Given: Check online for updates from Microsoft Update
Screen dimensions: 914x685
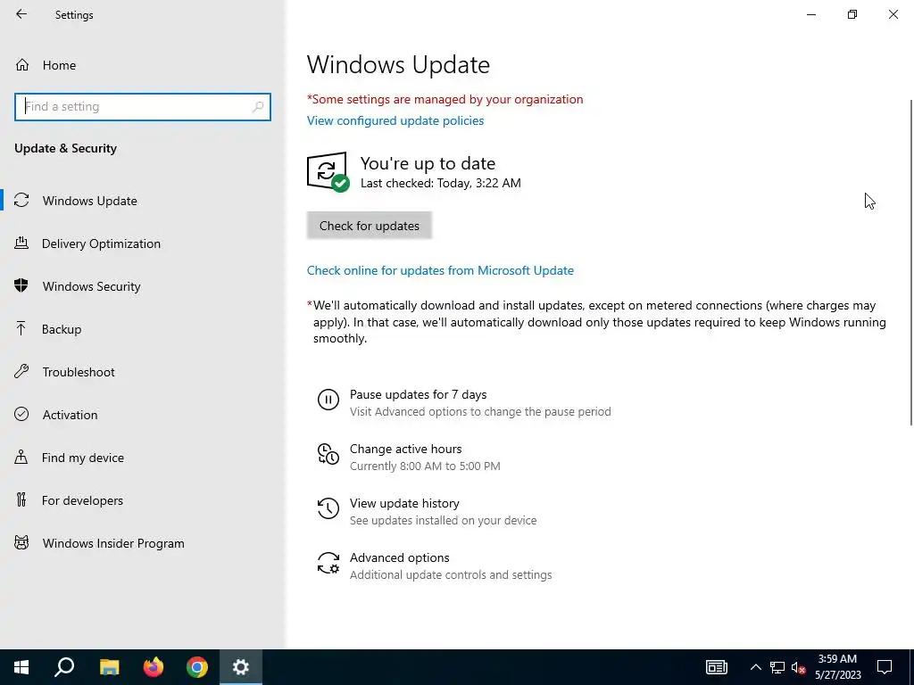Looking at the screenshot, I should 440,270.
